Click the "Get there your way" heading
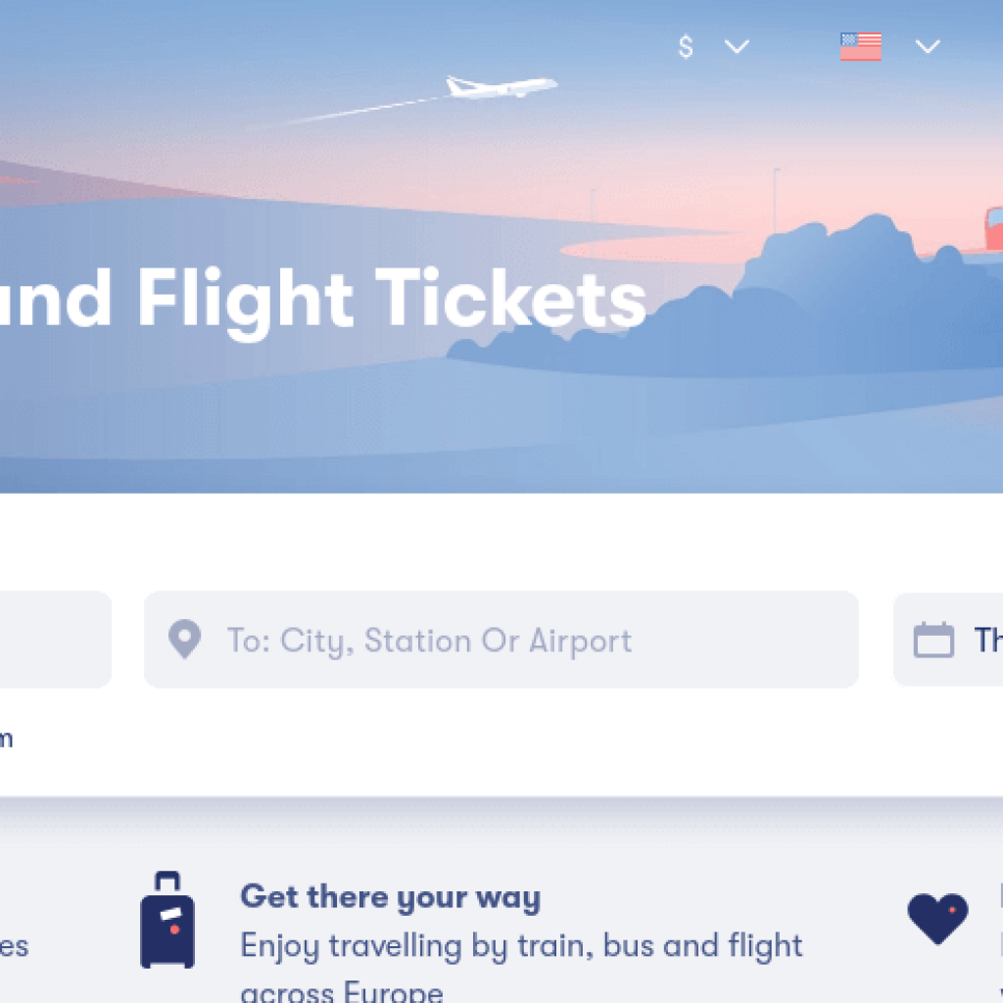1003x1003 pixels. 390,897
